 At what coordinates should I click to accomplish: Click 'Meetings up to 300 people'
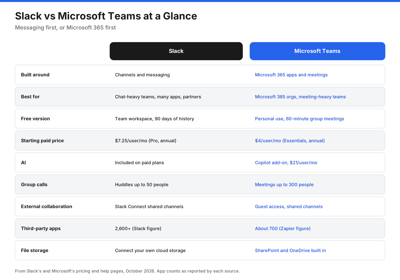pyautogui.click(x=284, y=185)
